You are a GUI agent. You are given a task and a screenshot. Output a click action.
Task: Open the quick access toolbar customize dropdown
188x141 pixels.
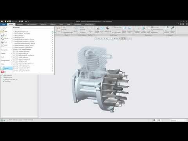tap(29, 22)
